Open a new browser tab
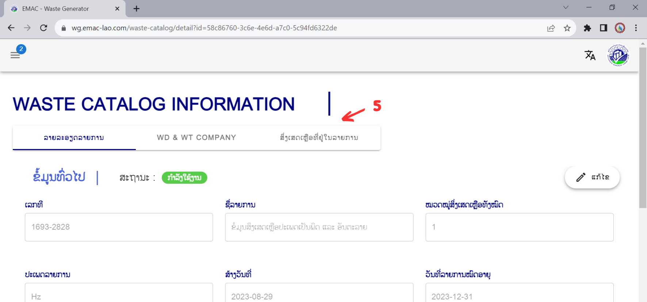The height and width of the screenshot is (302, 647). (136, 9)
